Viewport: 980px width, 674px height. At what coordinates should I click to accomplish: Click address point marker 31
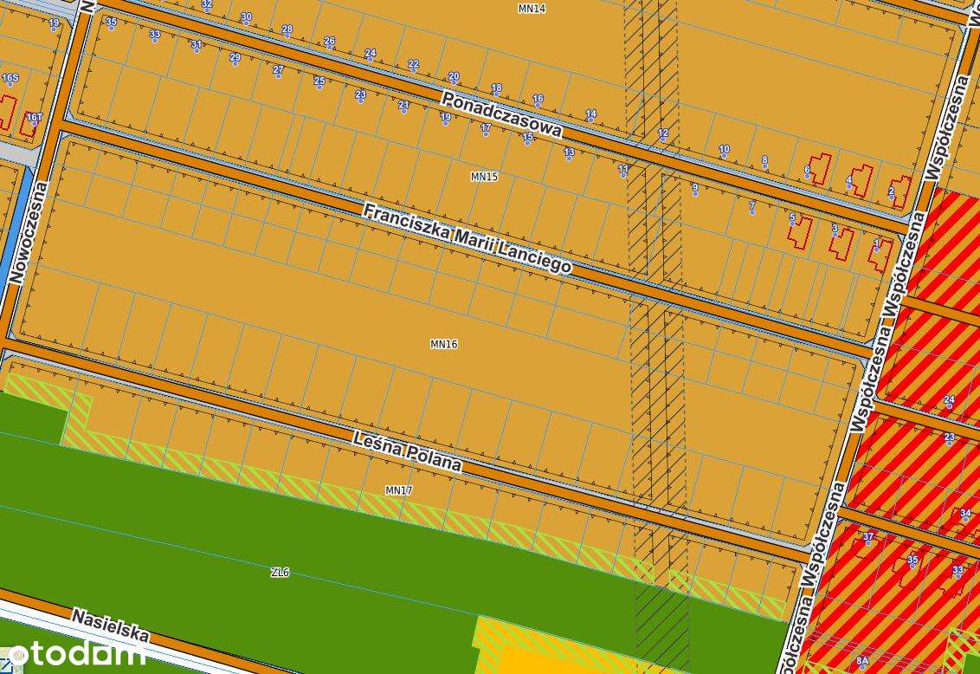pos(197,46)
